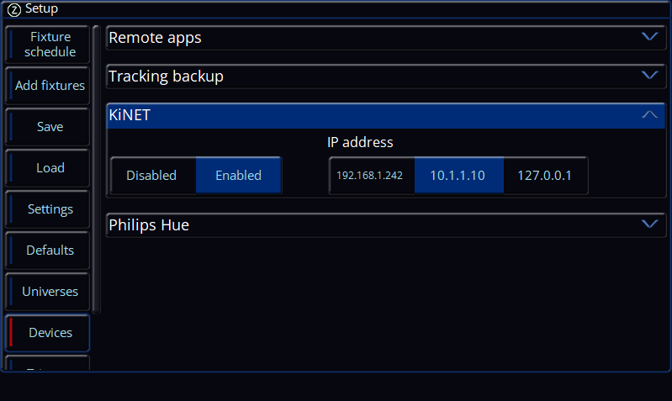672x401 pixels.
Task: Click the Remote apps header text
Action: 155,38
